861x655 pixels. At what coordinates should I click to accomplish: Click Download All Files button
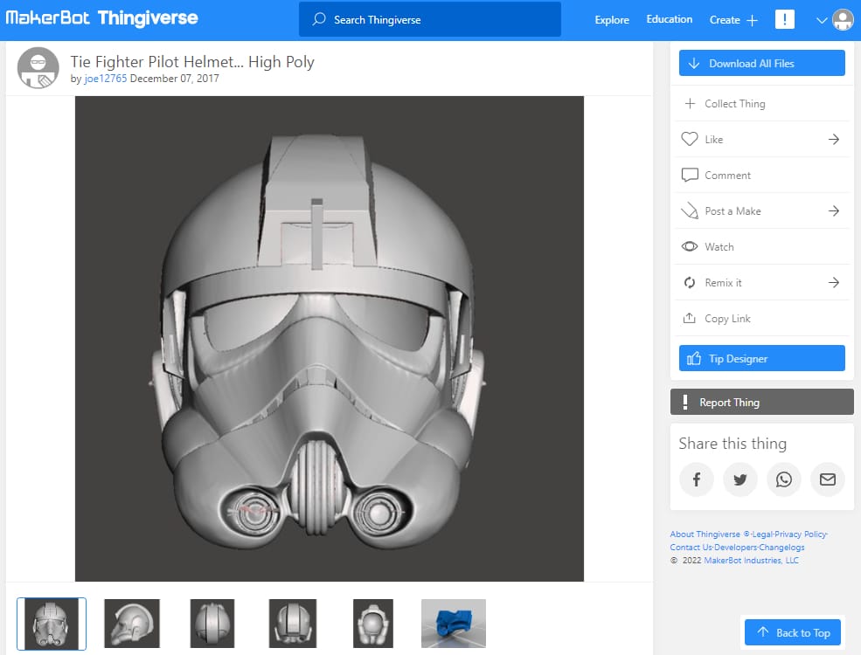click(761, 63)
